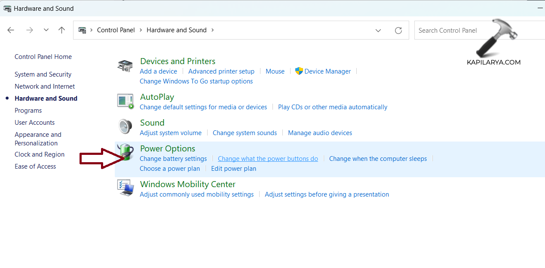This screenshot has width=545, height=268.
Task: Open Change what the power buttons do
Action: click(x=268, y=159)
